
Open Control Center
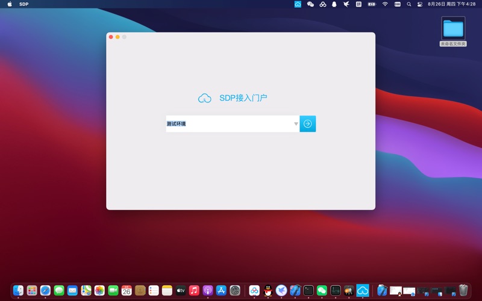click(x=419, y=4)
